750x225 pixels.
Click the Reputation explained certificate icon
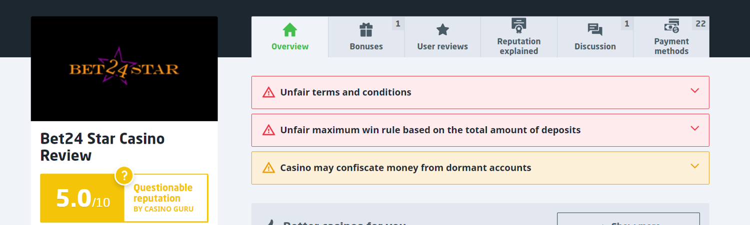(518, 24)
